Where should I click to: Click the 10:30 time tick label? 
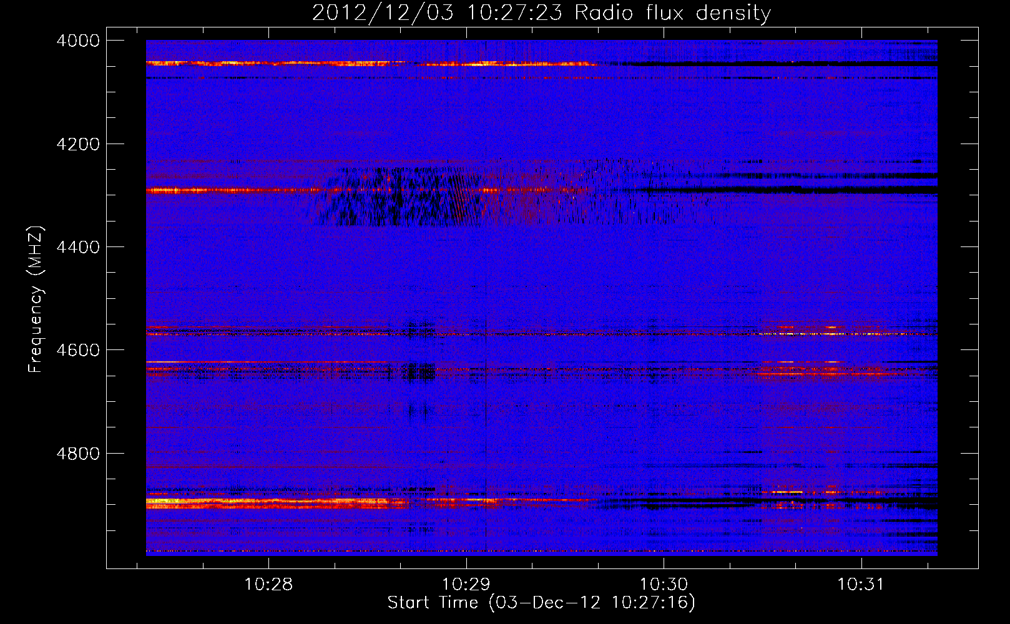coord(664,585)
